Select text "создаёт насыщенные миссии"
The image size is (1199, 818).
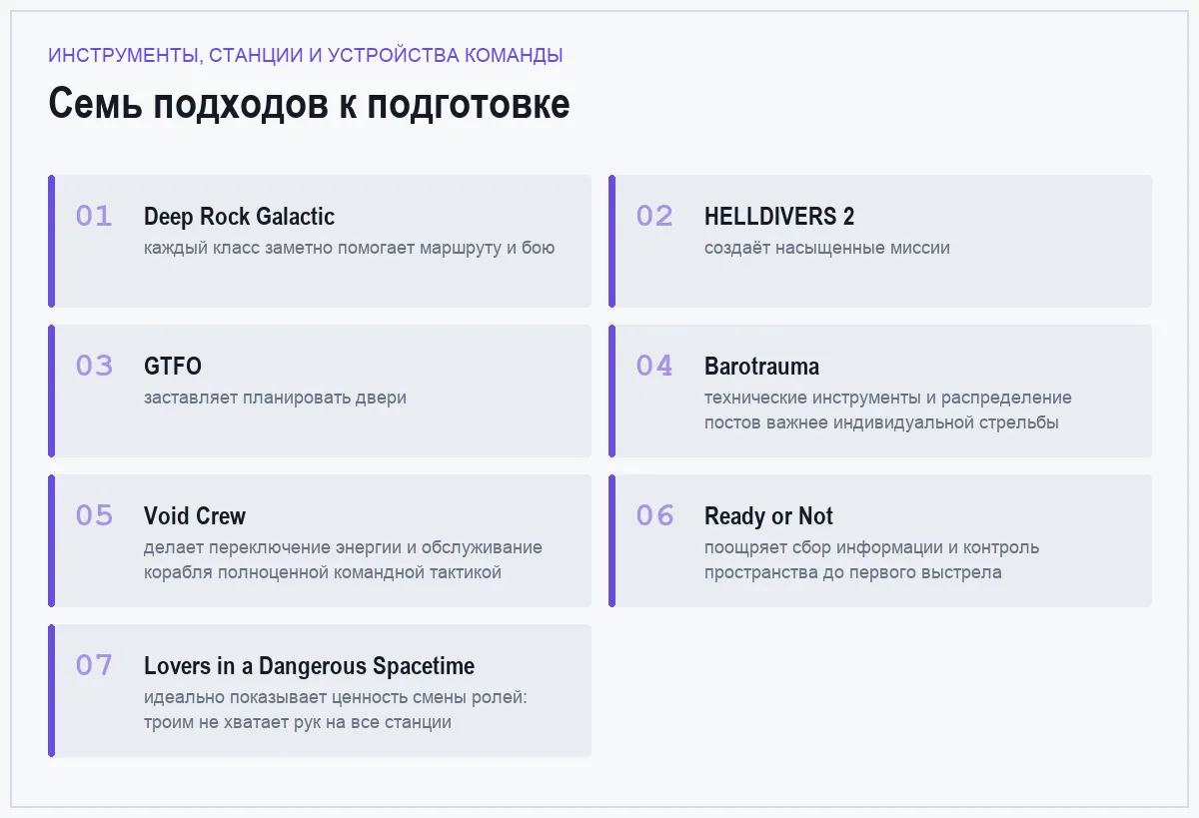(827, 248)
